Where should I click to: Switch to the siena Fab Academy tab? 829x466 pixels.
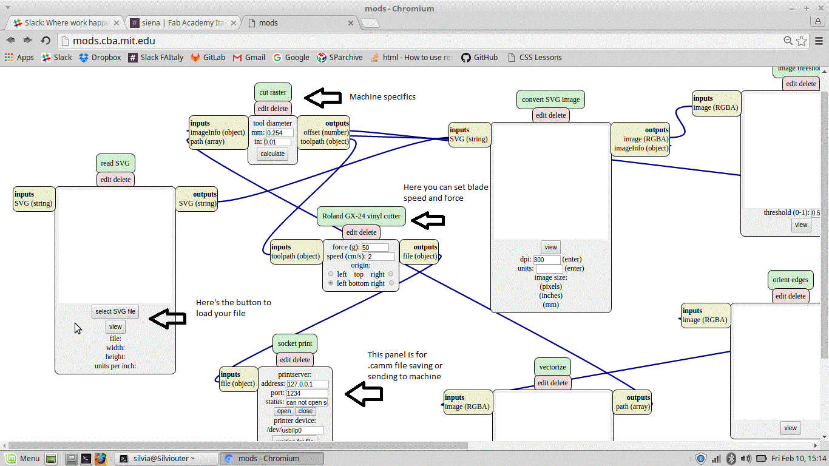point(184,22)
